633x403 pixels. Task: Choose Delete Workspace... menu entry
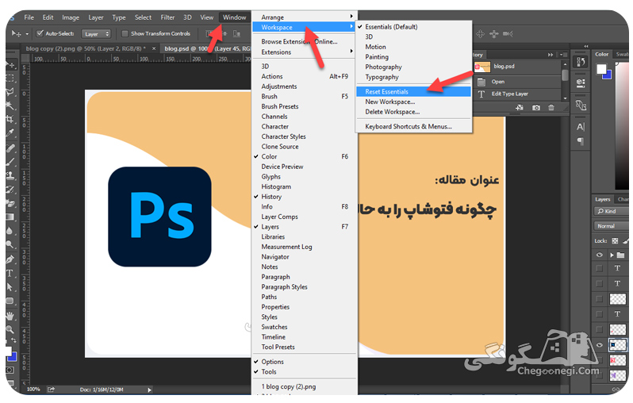click(414, 112)
